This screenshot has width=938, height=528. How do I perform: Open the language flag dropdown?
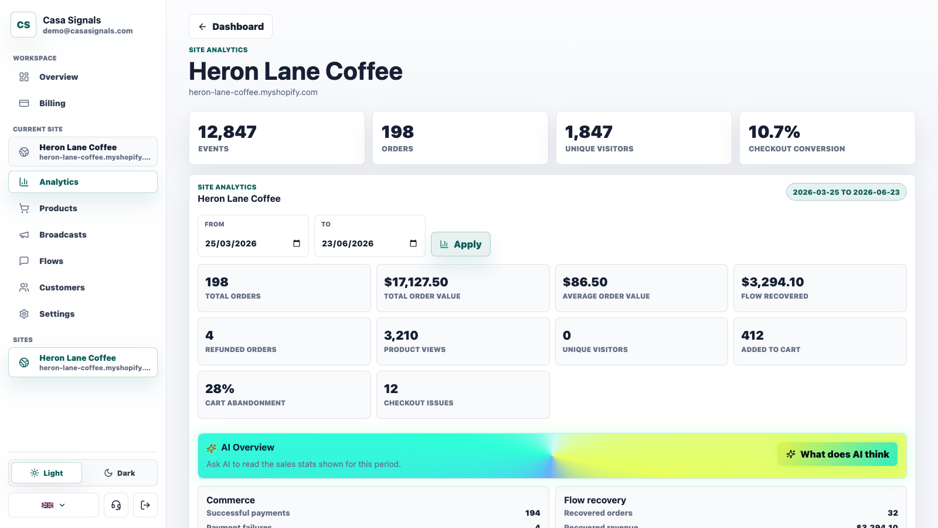point(53,505)
